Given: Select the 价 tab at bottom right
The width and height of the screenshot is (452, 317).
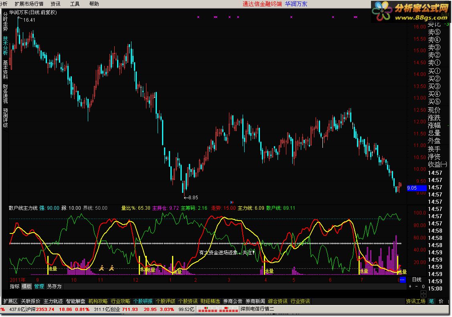Looking at the screenshot, I should [x=441, y=301].
